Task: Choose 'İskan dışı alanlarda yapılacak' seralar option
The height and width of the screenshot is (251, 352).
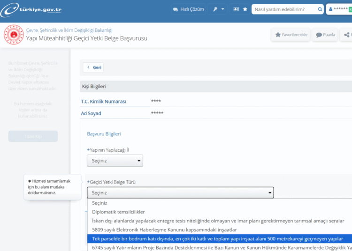Action: tap(220, 221)
